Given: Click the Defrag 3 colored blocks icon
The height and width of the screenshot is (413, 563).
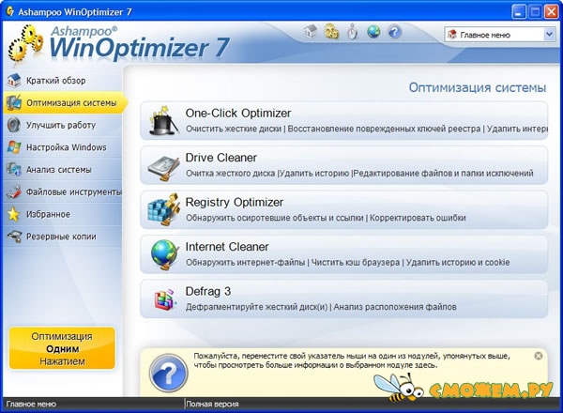Looking at the screenshot, I should click(x=165, y=299).
